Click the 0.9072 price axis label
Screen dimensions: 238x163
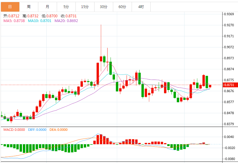pos(229,47)
